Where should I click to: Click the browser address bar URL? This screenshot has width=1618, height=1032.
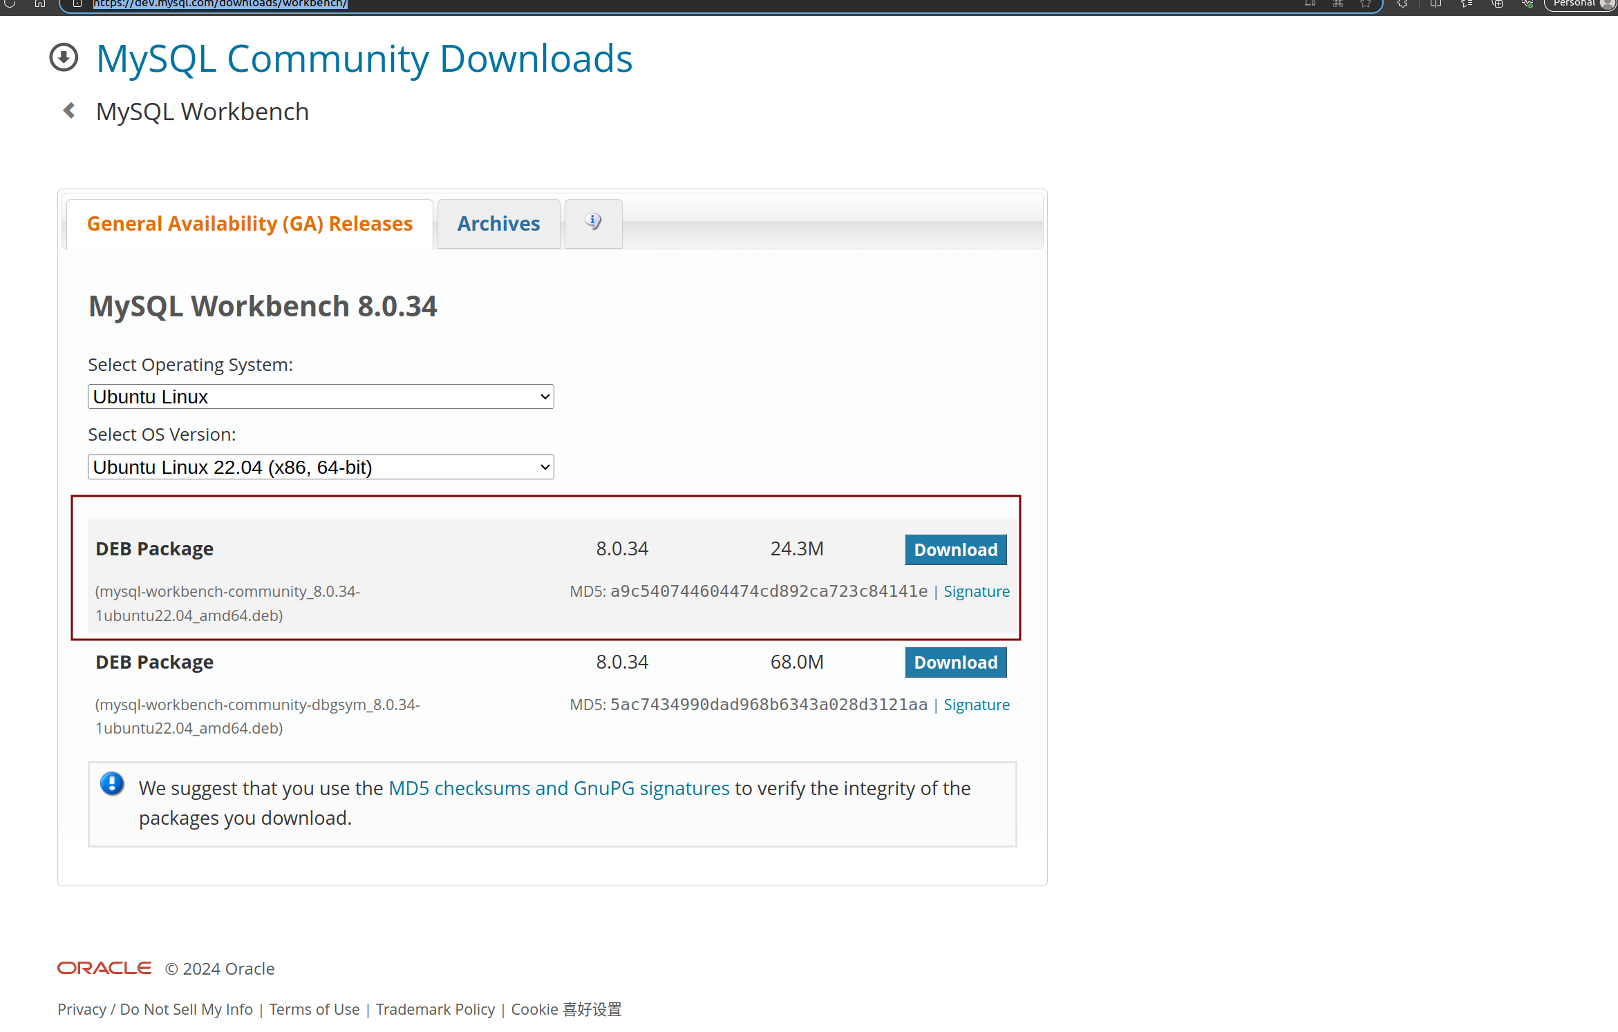click(x=220, y=4)
